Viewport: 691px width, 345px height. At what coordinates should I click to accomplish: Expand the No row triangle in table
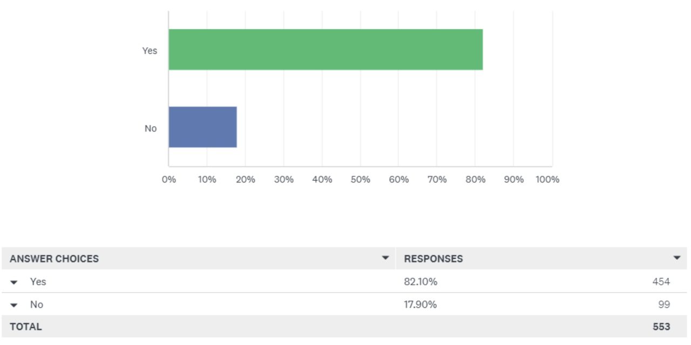(14, 305)
